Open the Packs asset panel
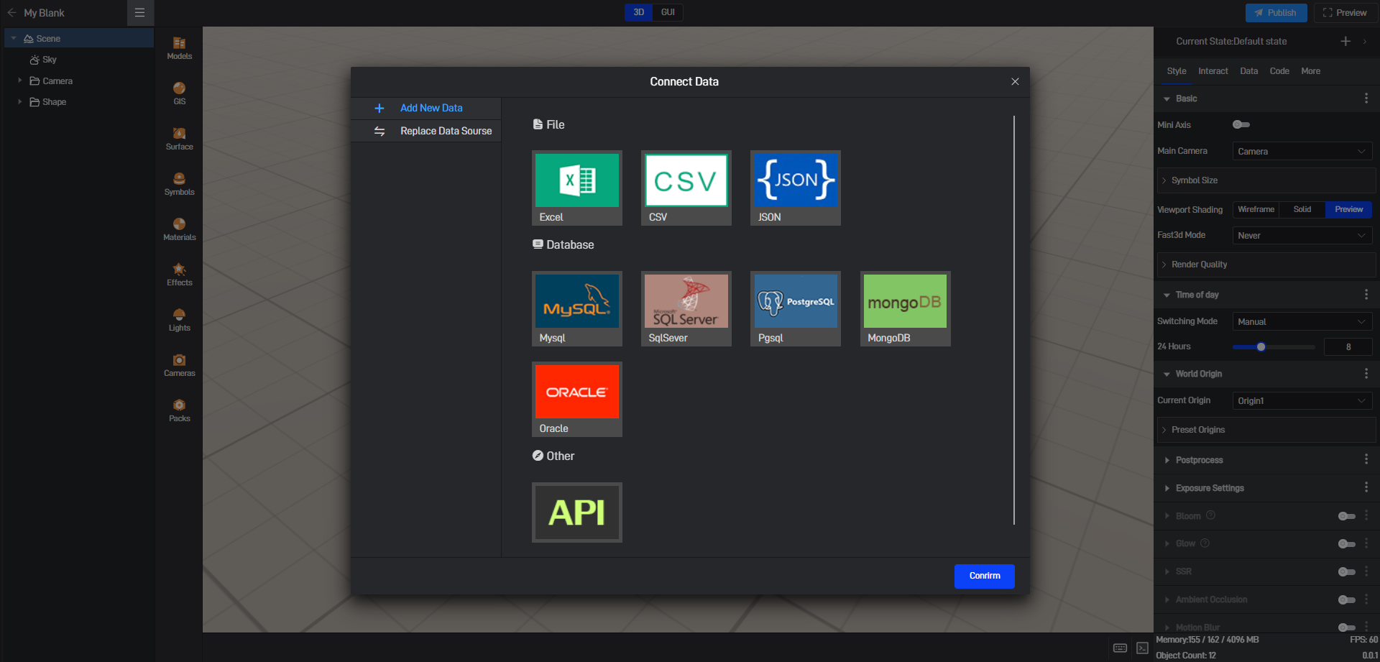This screenshot has height=662, width=1380. (179, 410)
